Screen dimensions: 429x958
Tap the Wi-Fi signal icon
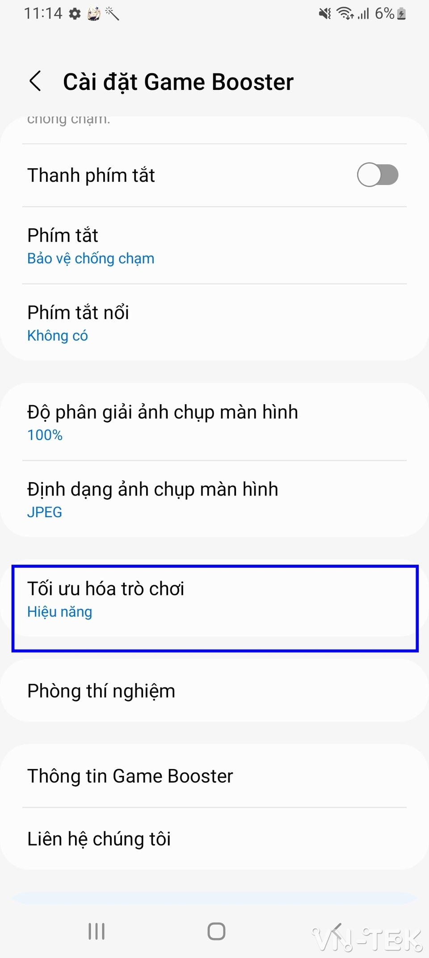(345, 14)
